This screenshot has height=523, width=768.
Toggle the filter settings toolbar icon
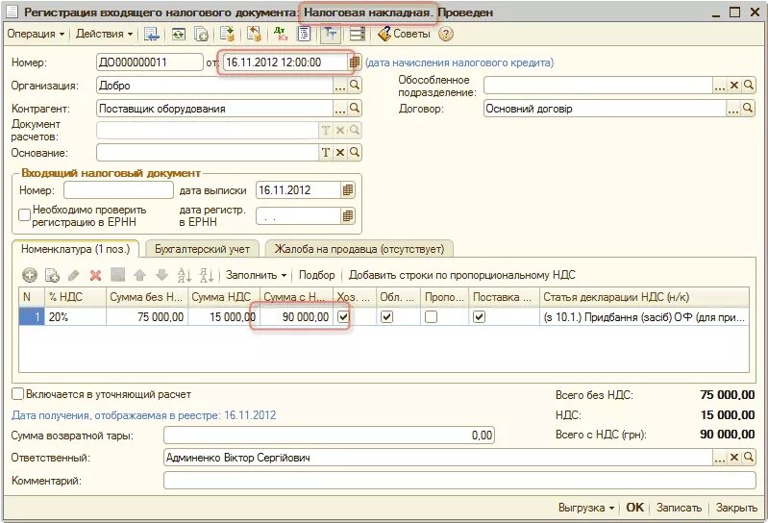click(x=330, y=34)
